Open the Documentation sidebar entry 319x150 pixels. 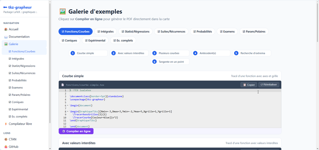(x=24, y=37)
